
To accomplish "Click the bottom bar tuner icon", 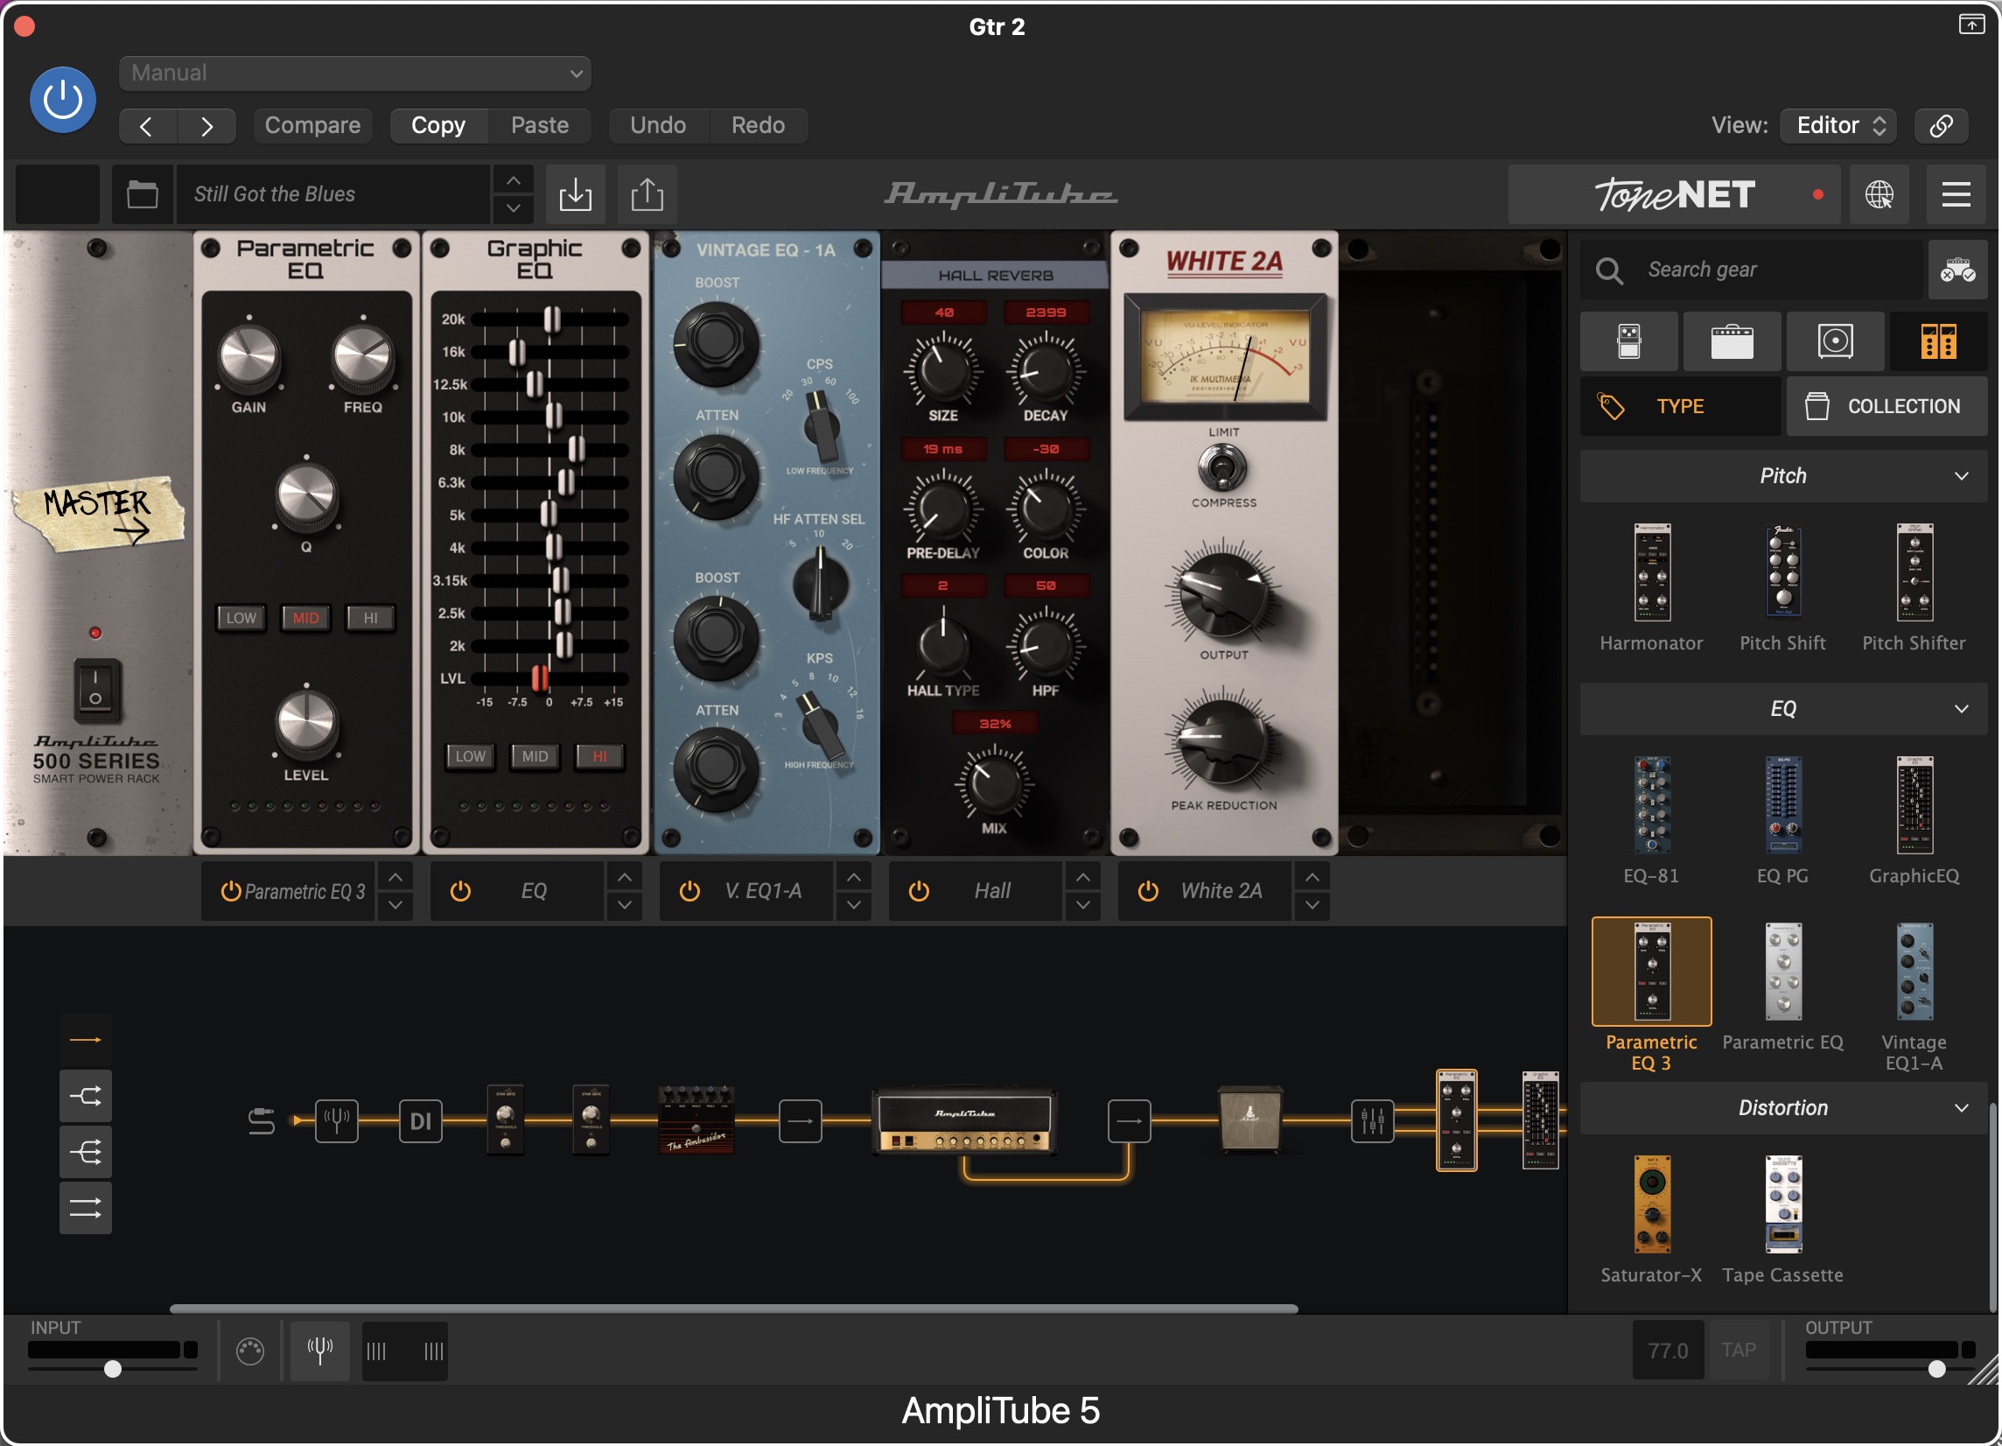I will tap(319, 1351).
